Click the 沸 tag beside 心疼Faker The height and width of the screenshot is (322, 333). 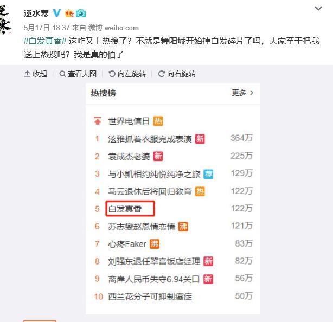(x=155, y=244)
